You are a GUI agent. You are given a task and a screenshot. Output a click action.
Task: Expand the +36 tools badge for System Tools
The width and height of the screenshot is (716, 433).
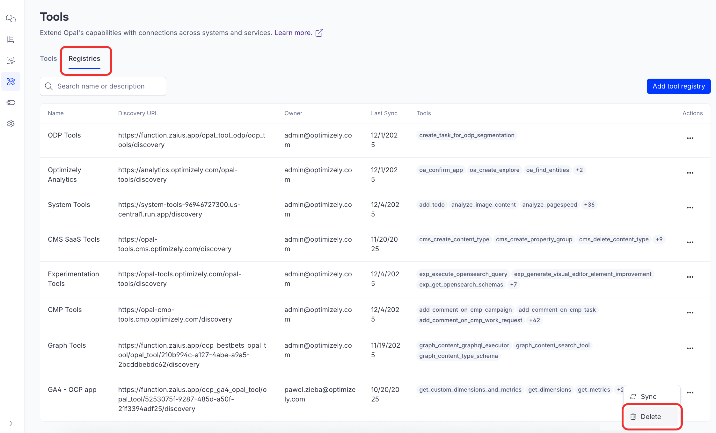tap(589, 205)
